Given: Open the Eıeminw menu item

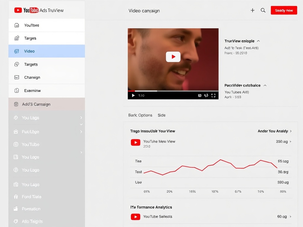Looking at the screenshot, I should point(46,90).
